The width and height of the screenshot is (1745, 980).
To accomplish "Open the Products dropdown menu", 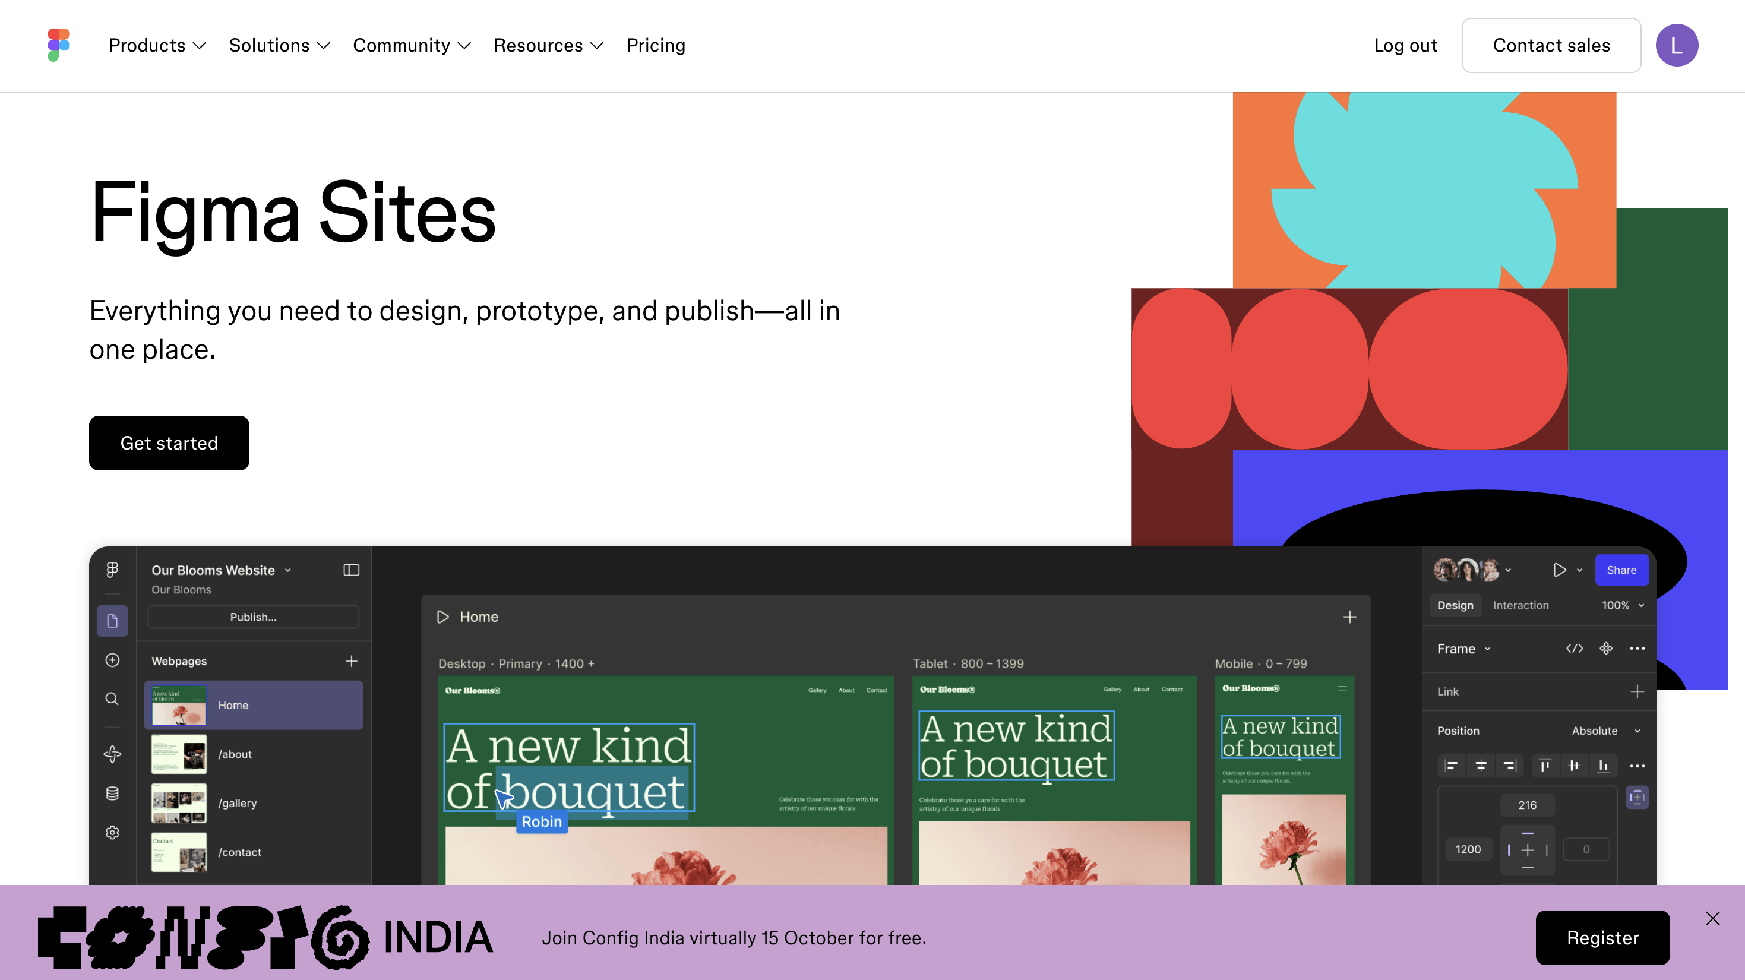I will pyautogui.click(x=156, y=45).
